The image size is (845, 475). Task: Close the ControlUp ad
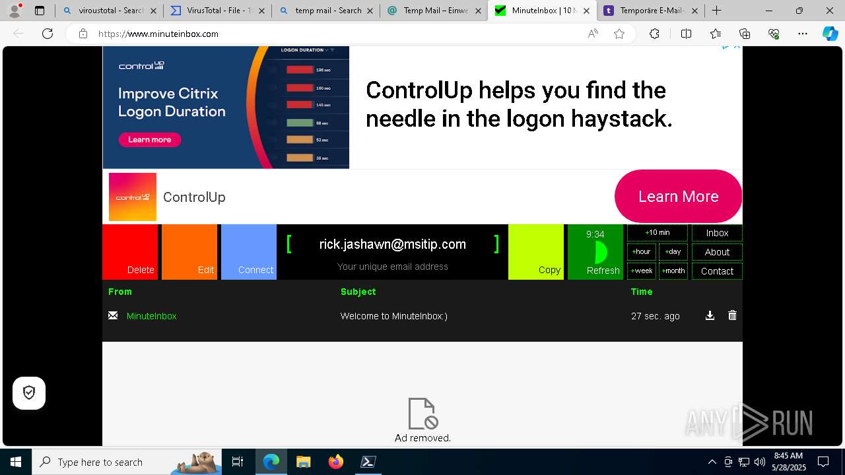tap(737, 46)
